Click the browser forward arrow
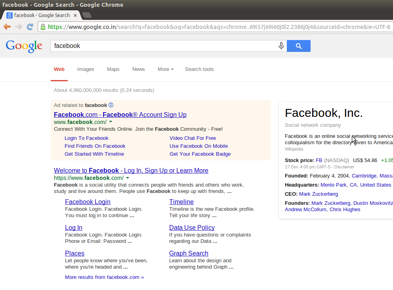This screenshot has width=393, height=290. [x=19, y=27]
